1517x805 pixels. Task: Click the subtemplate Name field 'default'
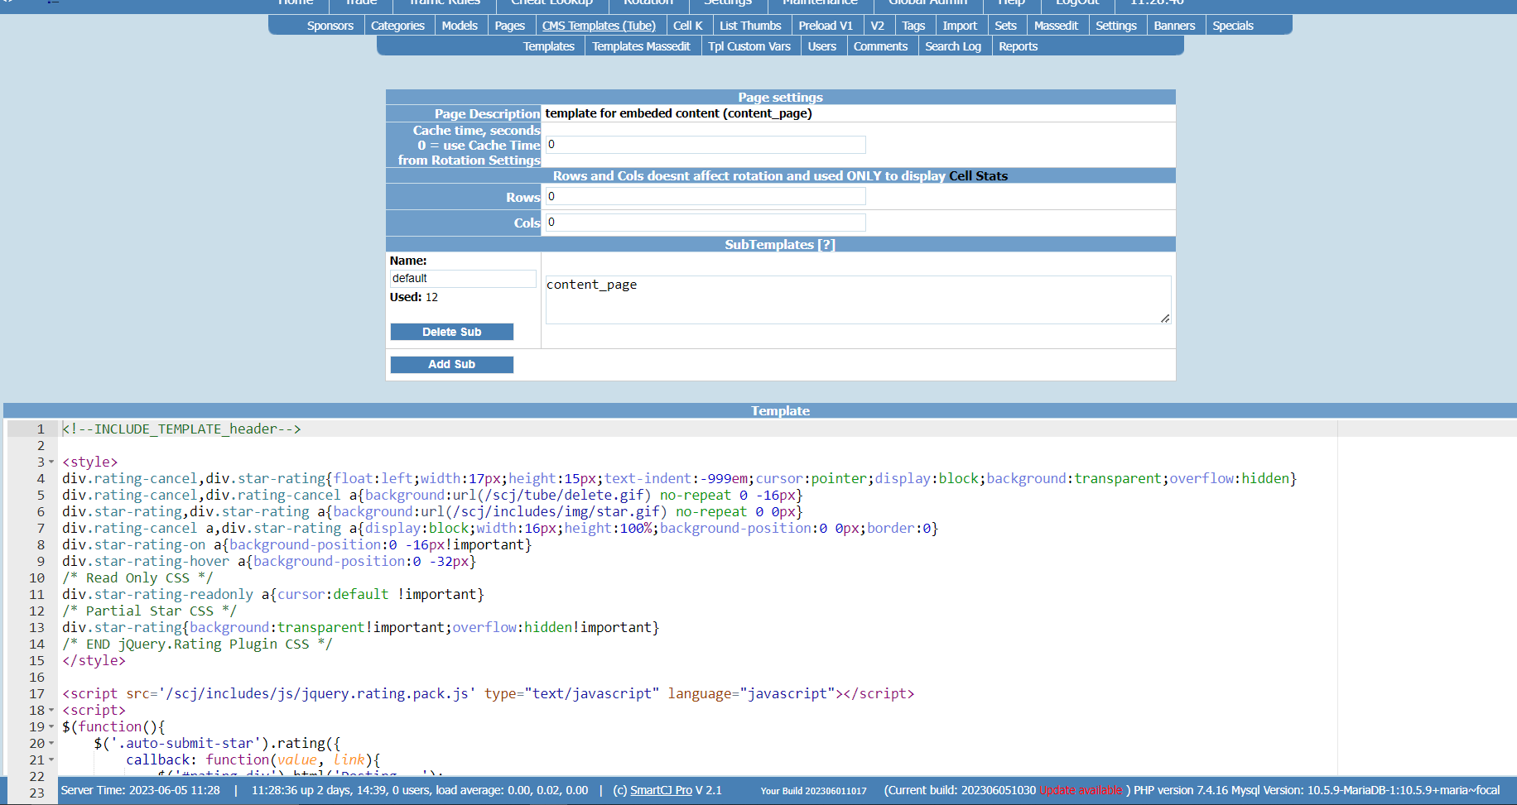coord(463,279)
